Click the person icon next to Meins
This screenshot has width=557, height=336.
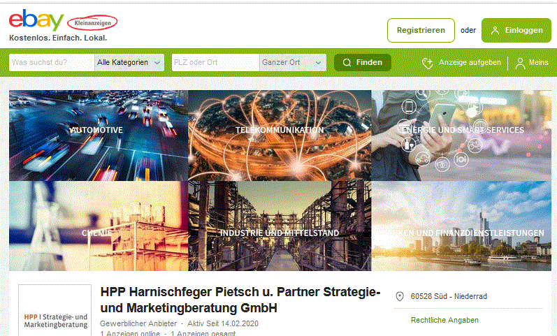(520, 64)
